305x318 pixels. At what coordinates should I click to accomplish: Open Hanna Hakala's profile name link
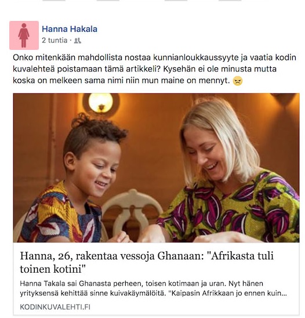pos(70,29)
